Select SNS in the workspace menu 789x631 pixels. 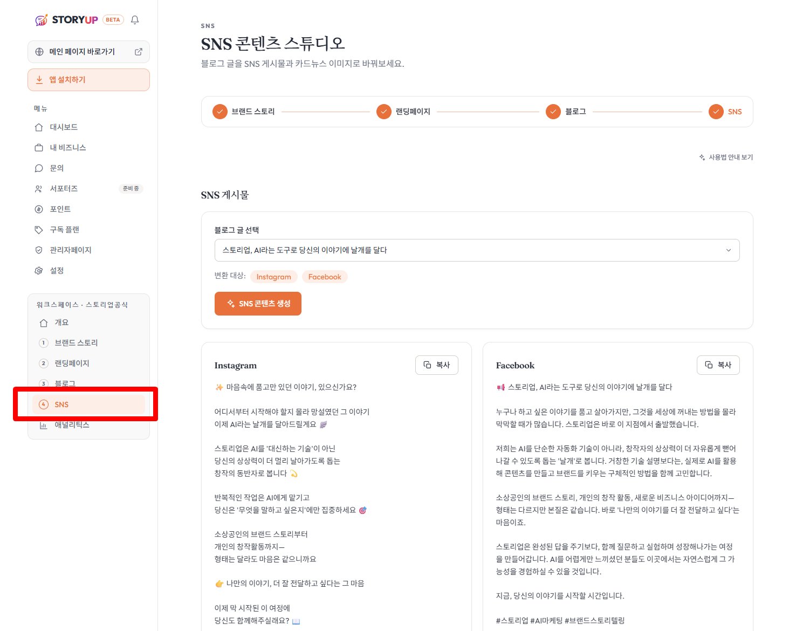pos(88,404)
